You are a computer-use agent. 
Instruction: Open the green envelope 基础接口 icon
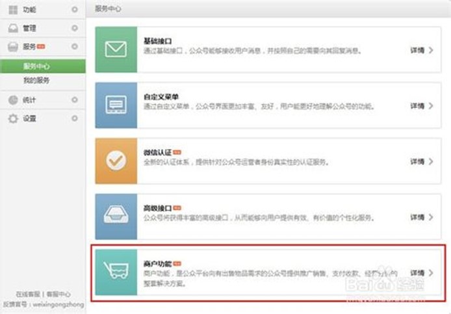(116, 49)
